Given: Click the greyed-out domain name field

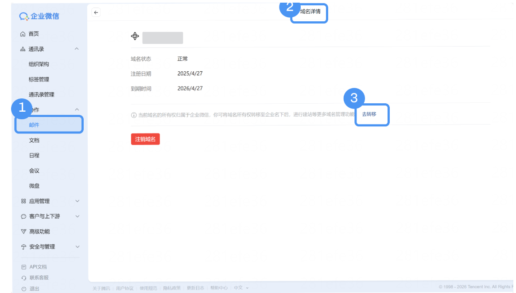Looking at the screenshot, I should 163,38.
